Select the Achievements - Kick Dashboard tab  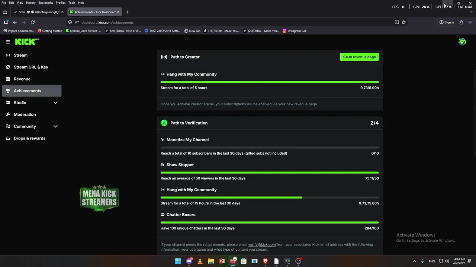95,12
